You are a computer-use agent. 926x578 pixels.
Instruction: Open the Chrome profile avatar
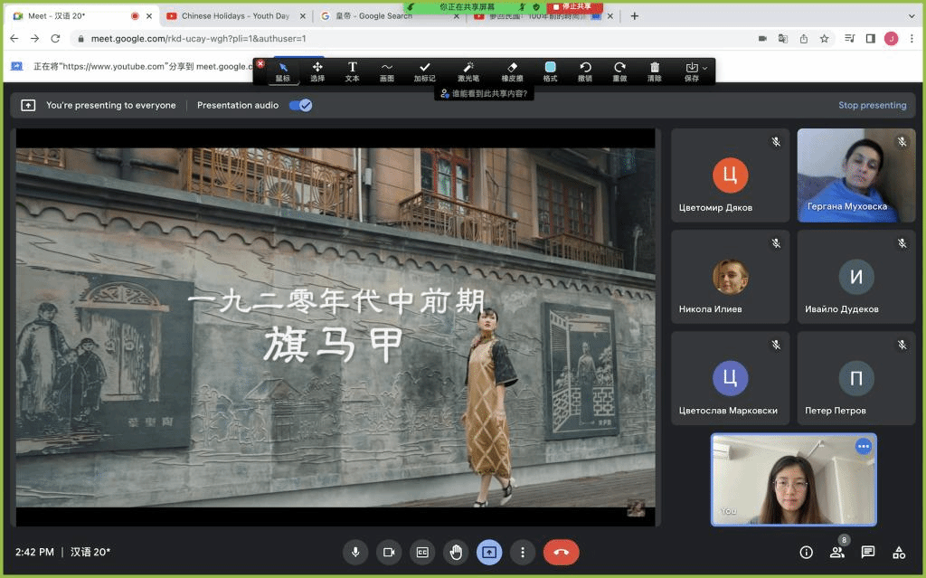[x=891, y=38]
